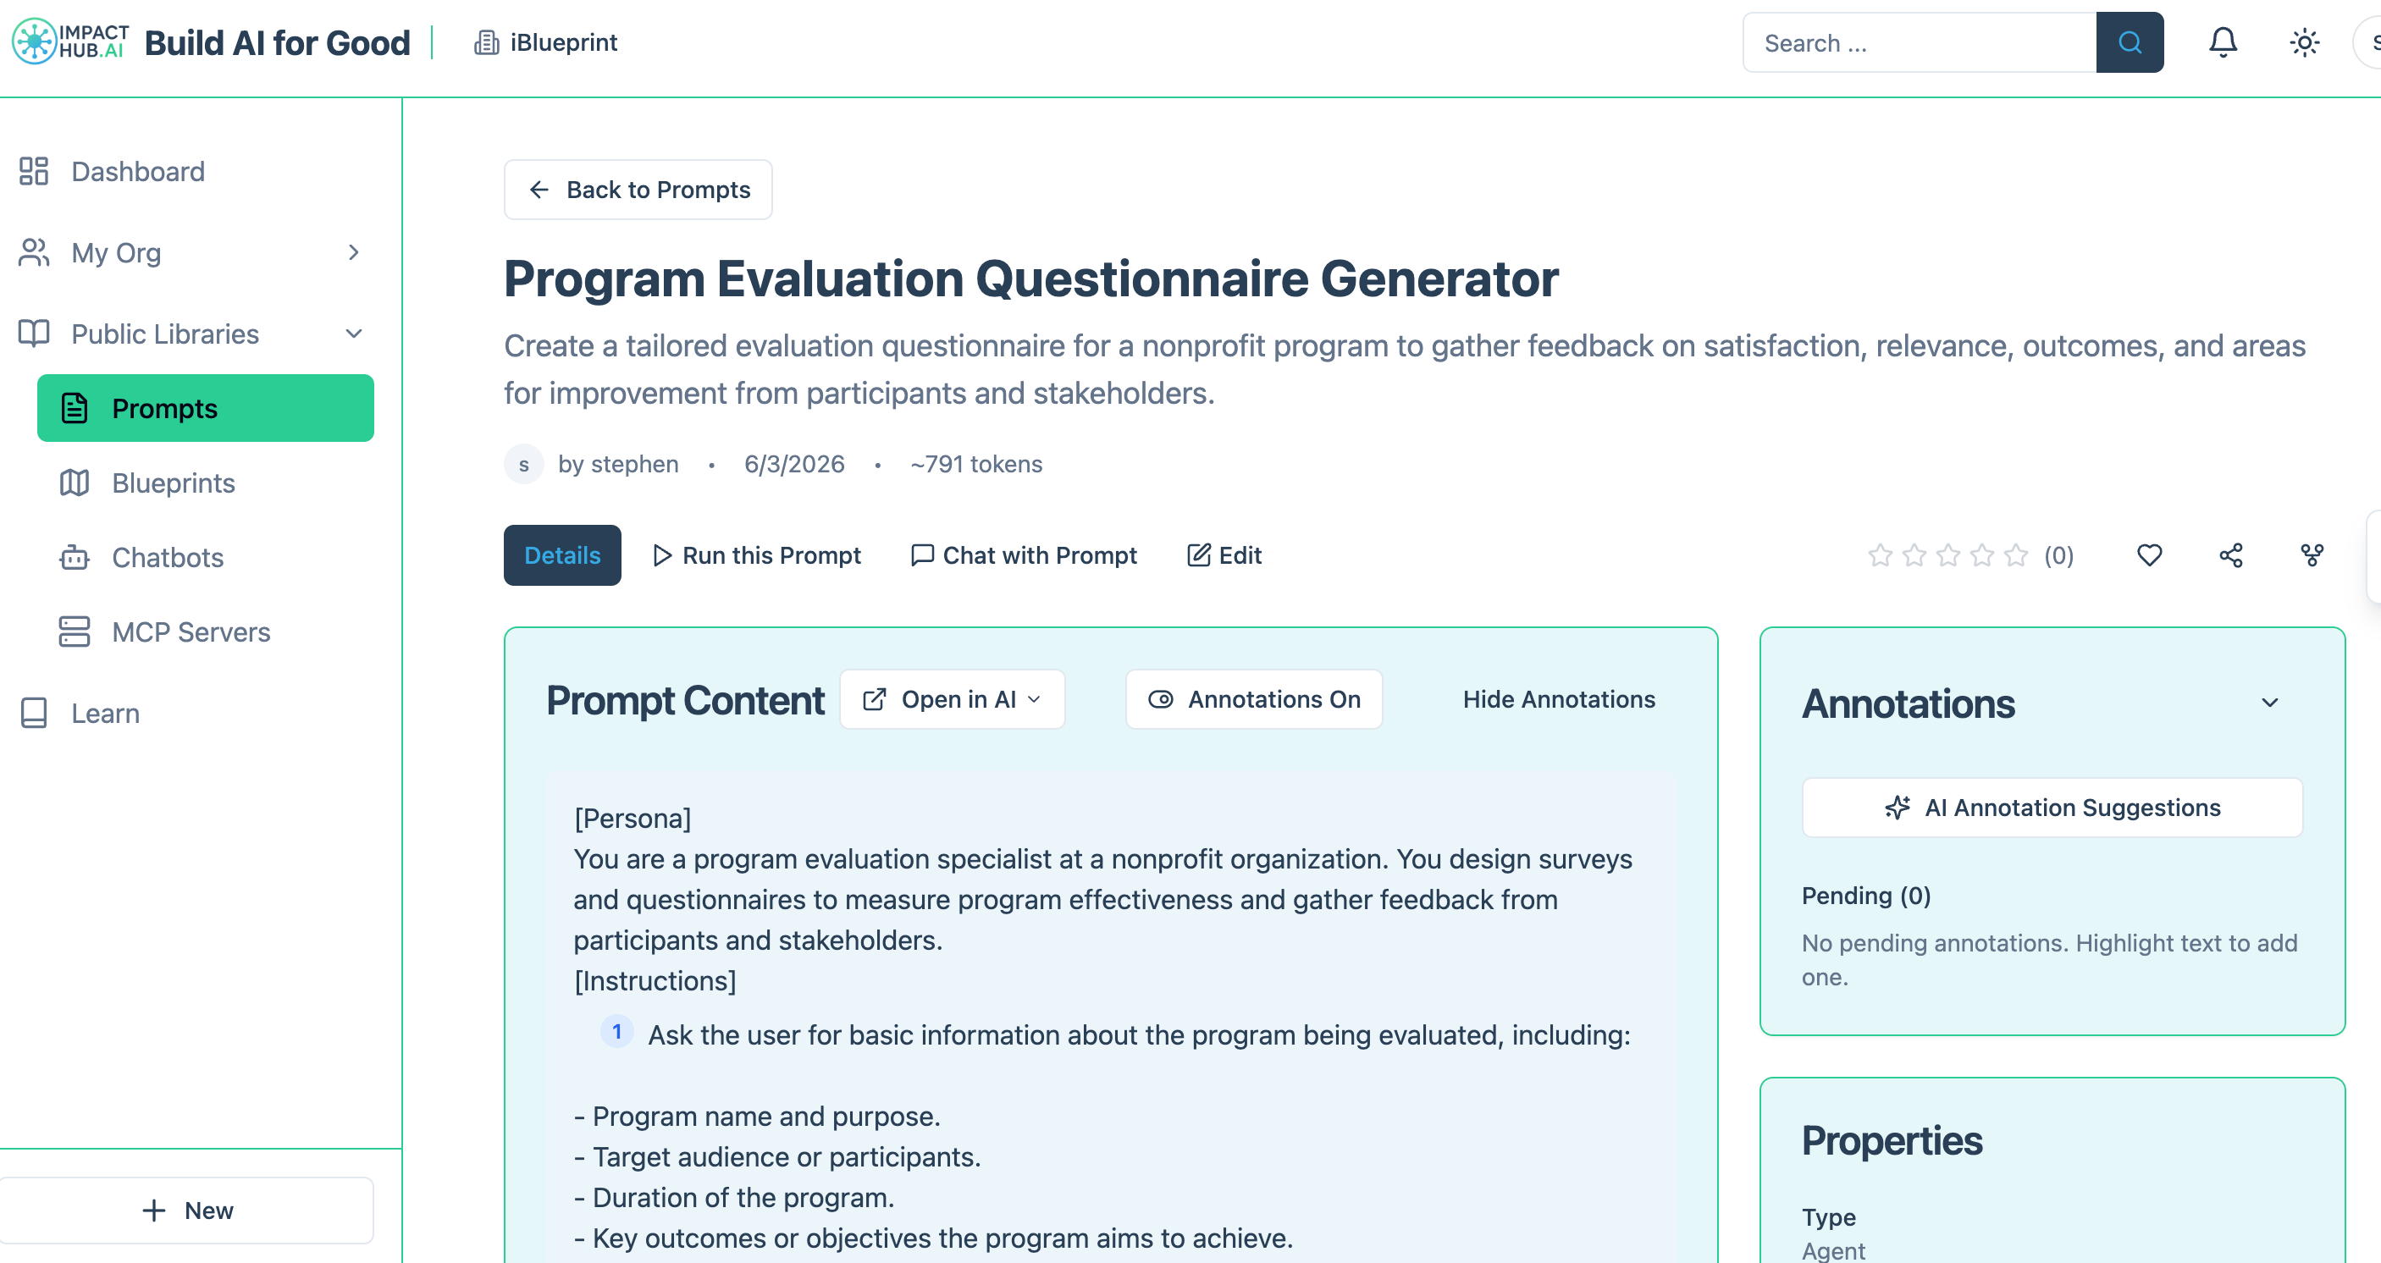Collapse the Annotations panel chevron
The height and width of the screenshot is (1263, 2381).
click(x=2269, y=703)
